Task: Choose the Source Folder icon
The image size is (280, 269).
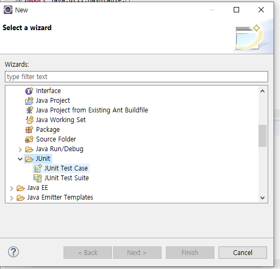Action: (29, 139)
